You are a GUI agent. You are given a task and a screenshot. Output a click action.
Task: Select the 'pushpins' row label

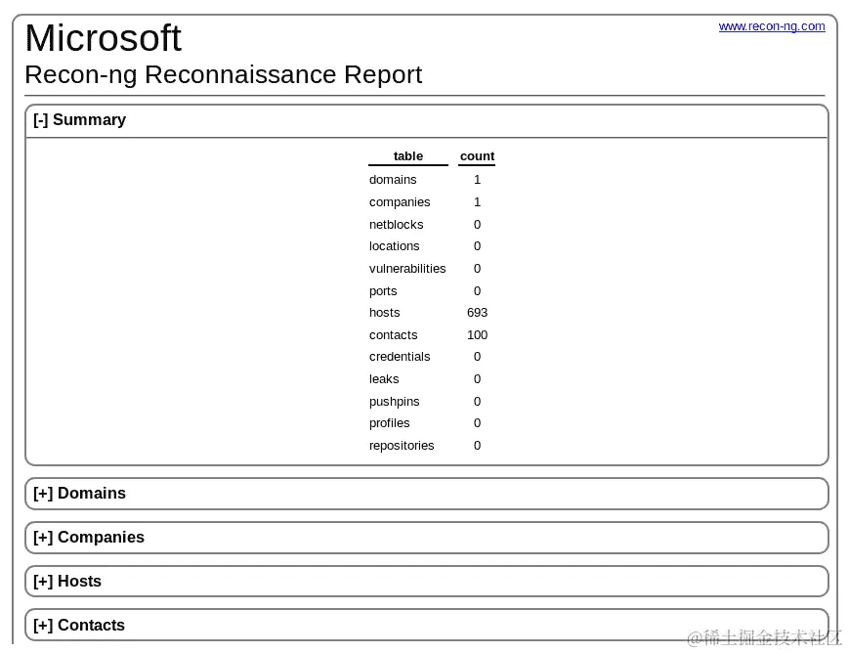coord(394,402)
